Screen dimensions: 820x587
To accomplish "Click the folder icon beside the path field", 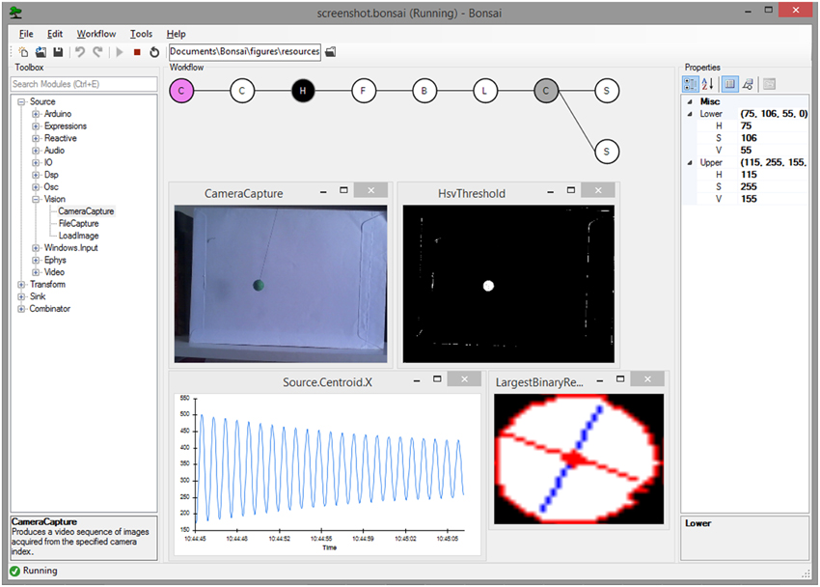I will (330, 51).
